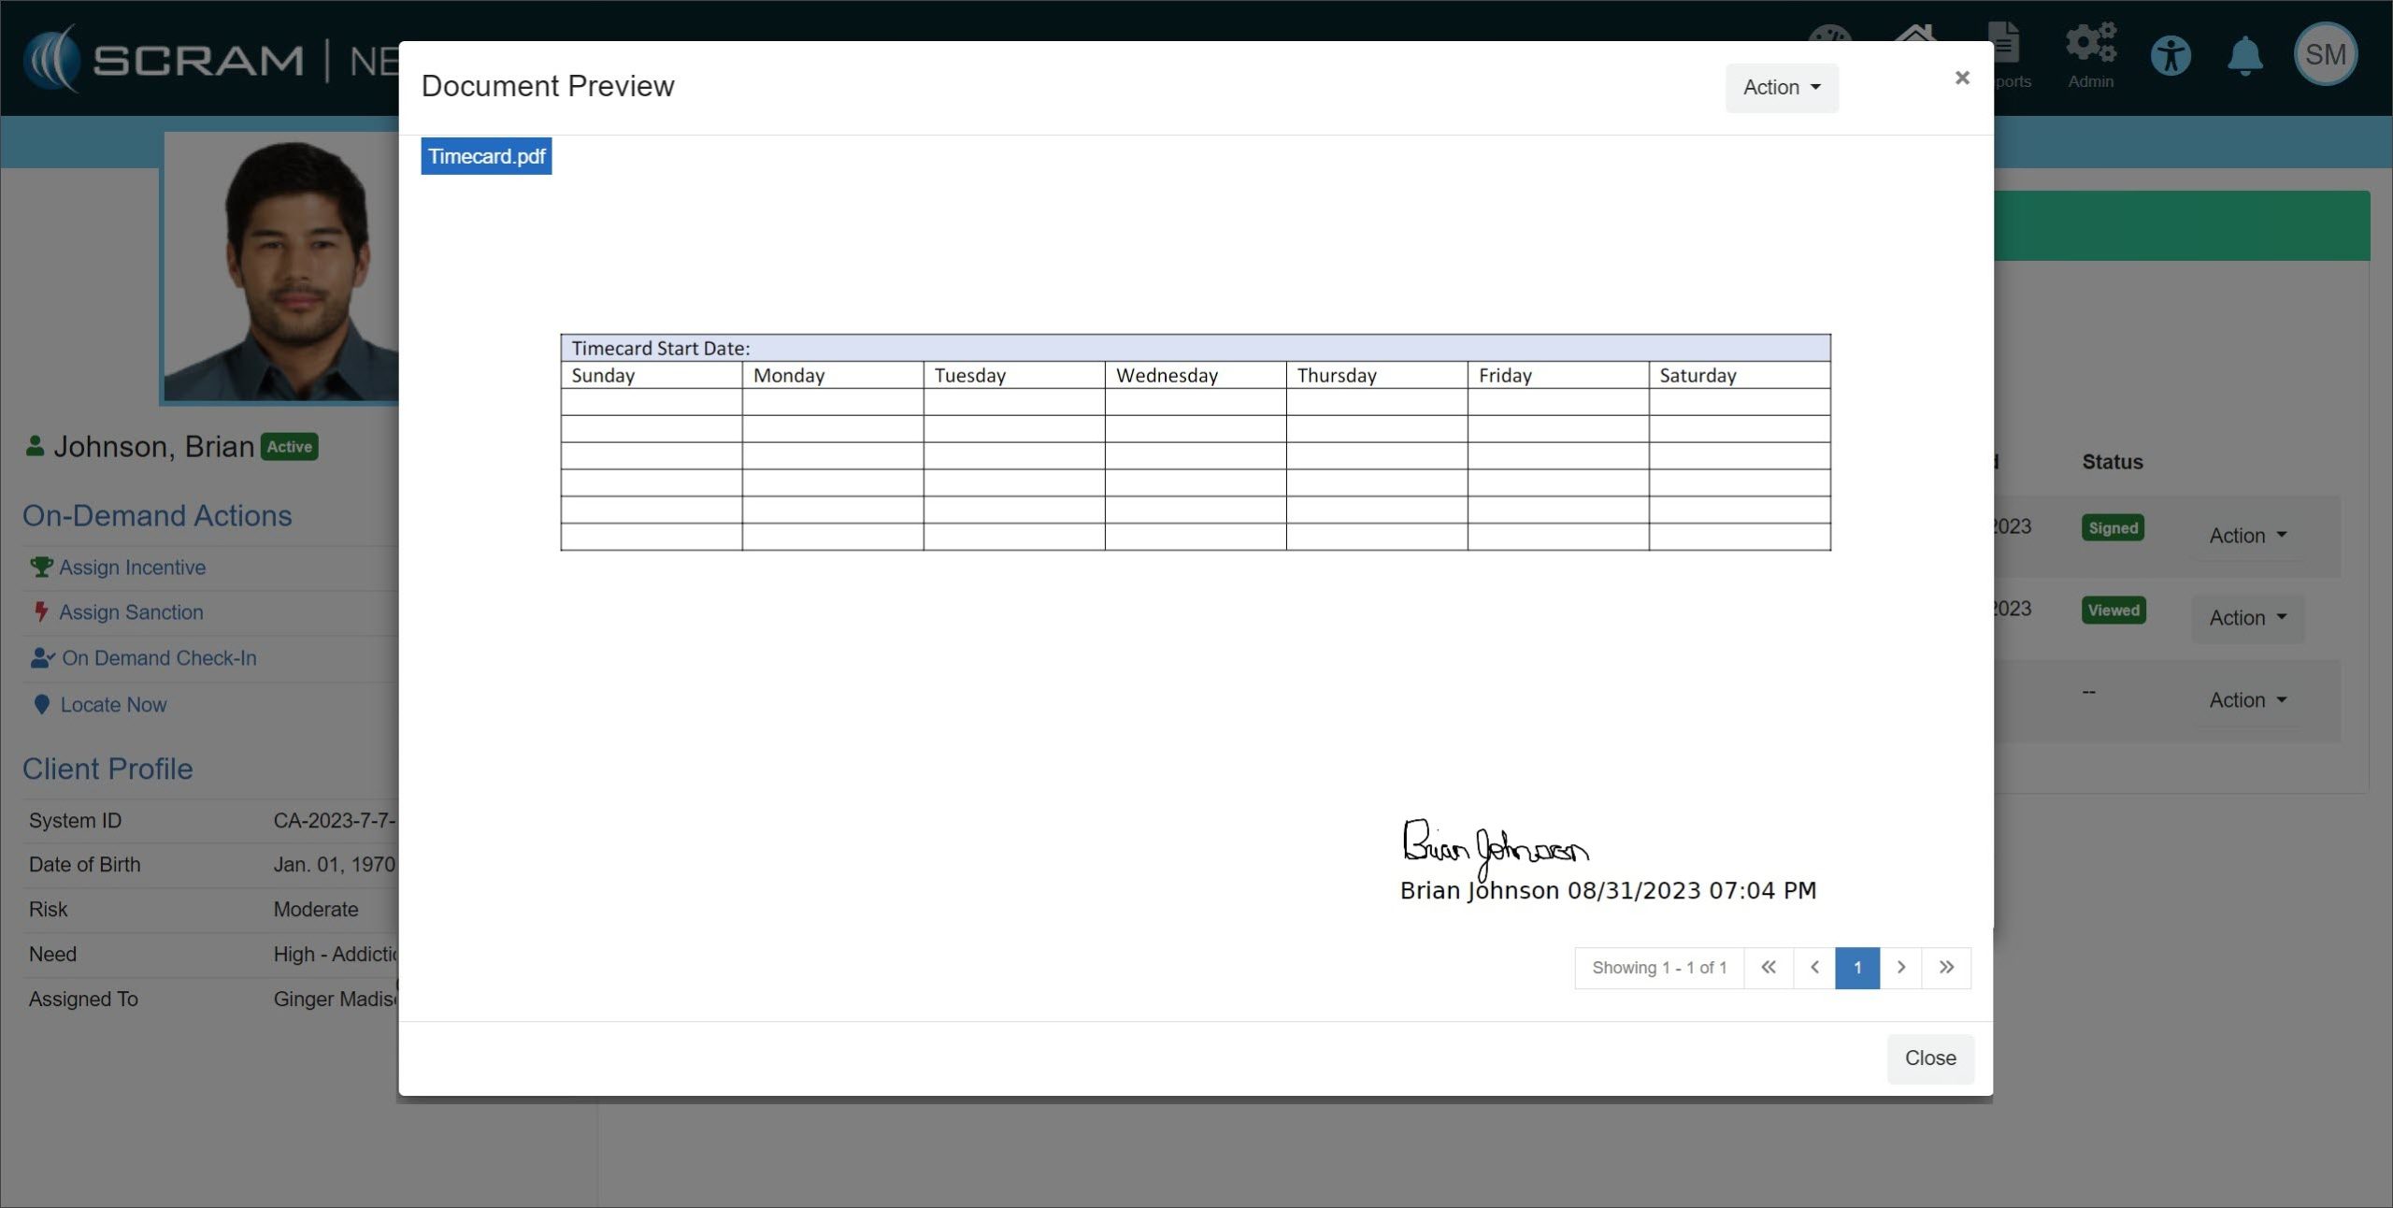Viewport: 2393px width, 1208px height.
Task: Select page 1 in pagination
Action: [1856, 968]
